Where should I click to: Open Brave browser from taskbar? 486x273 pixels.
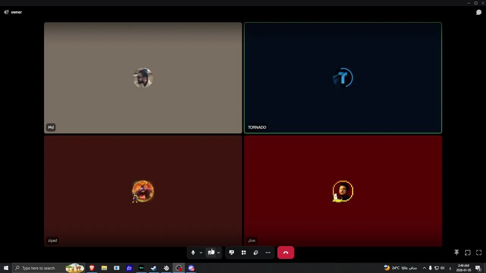(x=92, y=268)
